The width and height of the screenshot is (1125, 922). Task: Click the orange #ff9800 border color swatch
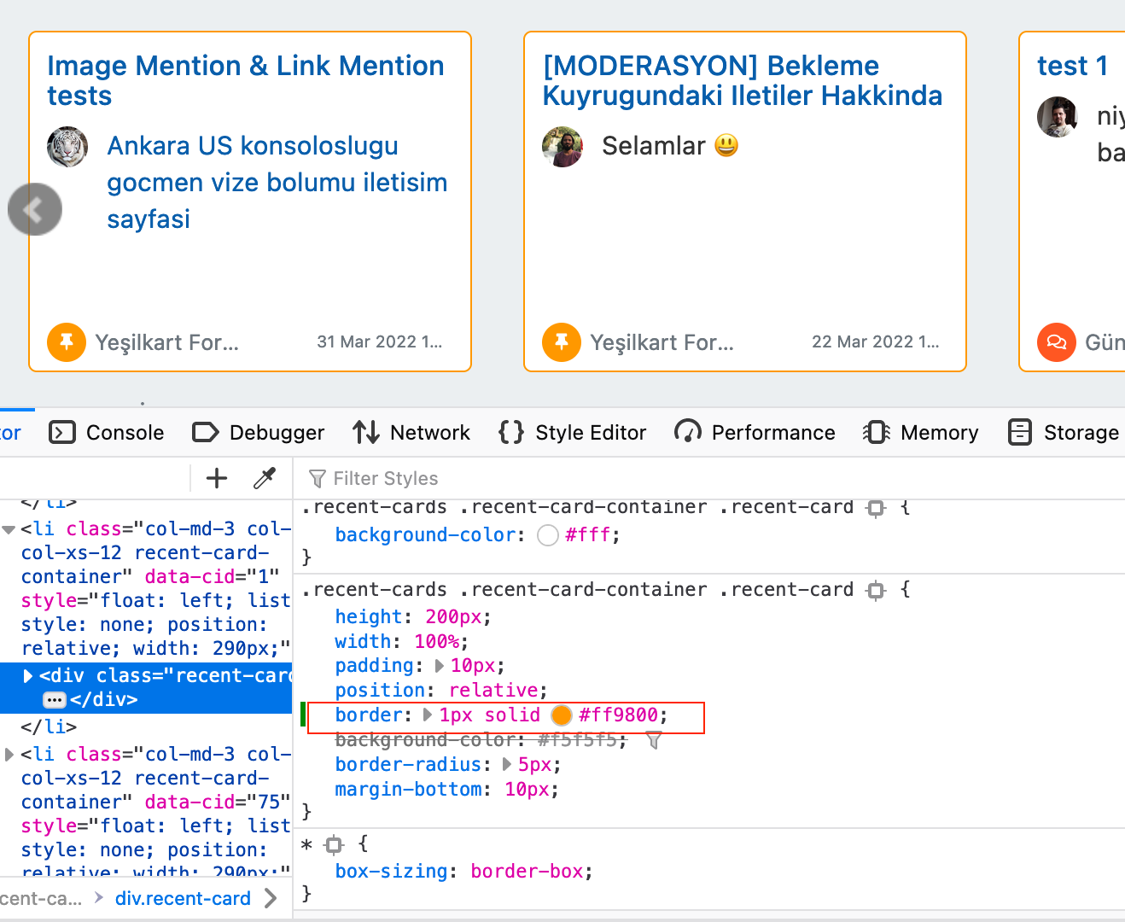pyautogui.click(x=562, y=715)
